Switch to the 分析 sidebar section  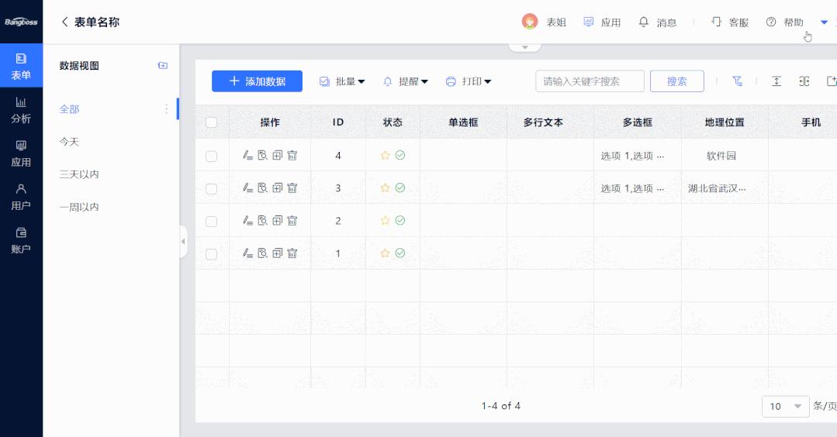point(22,110)
